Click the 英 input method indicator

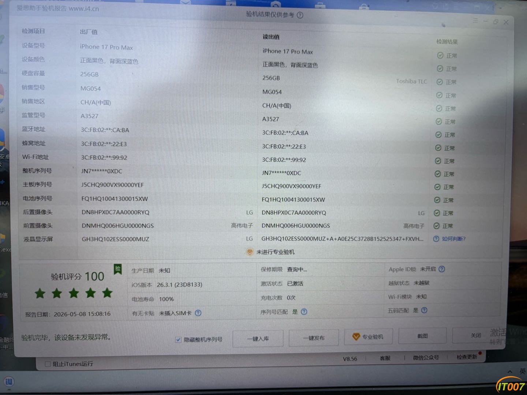(522, 371)
